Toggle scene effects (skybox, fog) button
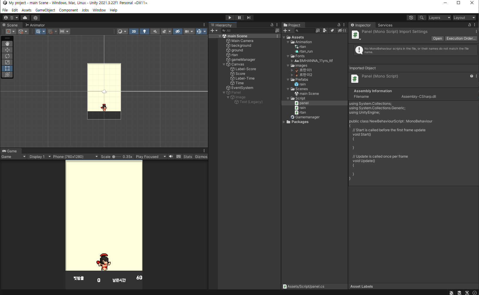This screenshot has height=295, width=479. [x=164, y=31]
